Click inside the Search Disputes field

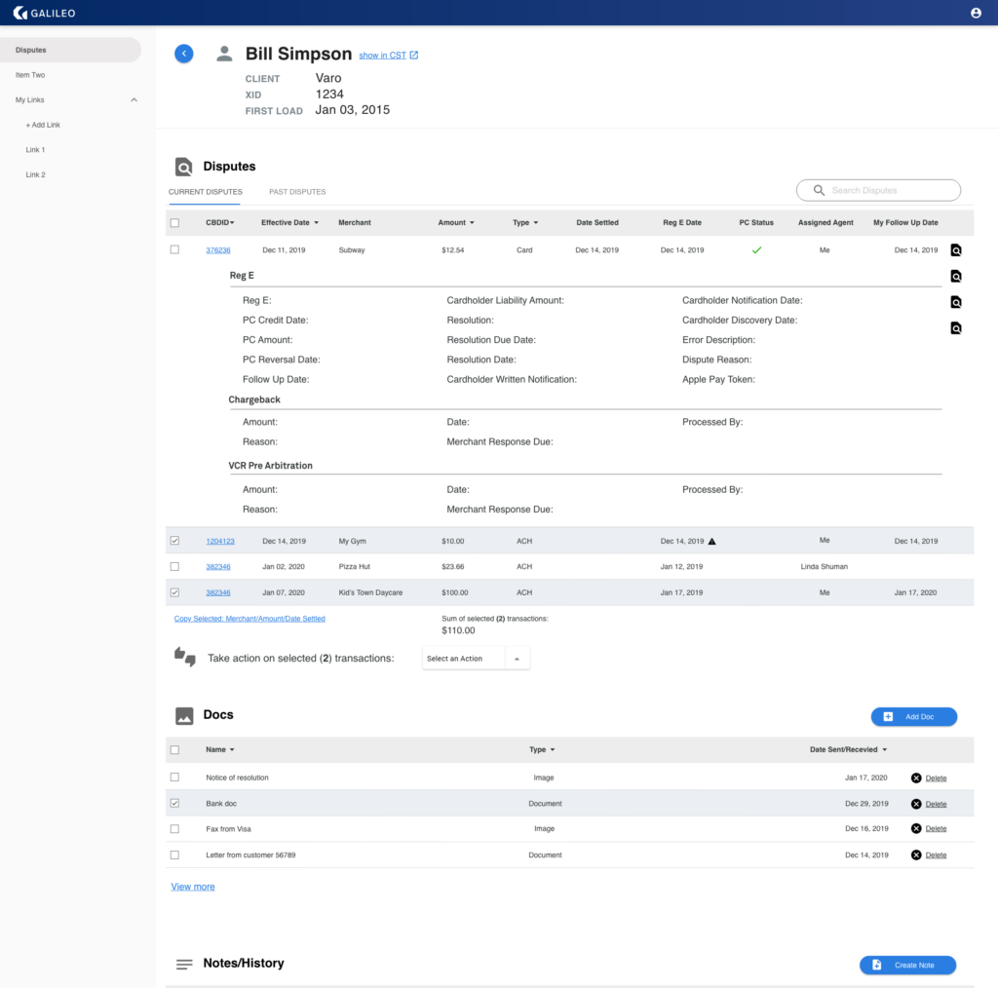[877, 189]
